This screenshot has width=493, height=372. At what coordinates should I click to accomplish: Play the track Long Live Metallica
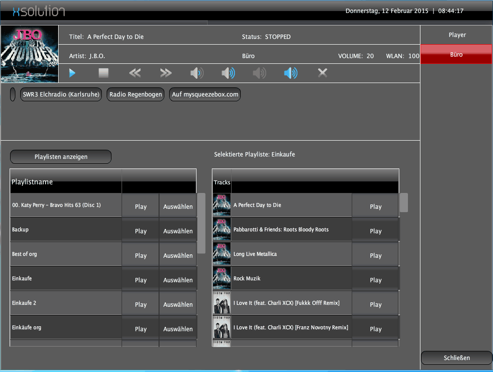pos(375,255)
